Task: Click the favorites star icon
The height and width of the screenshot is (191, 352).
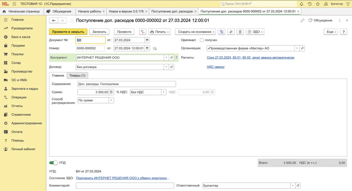Action: tap(317, 4)
